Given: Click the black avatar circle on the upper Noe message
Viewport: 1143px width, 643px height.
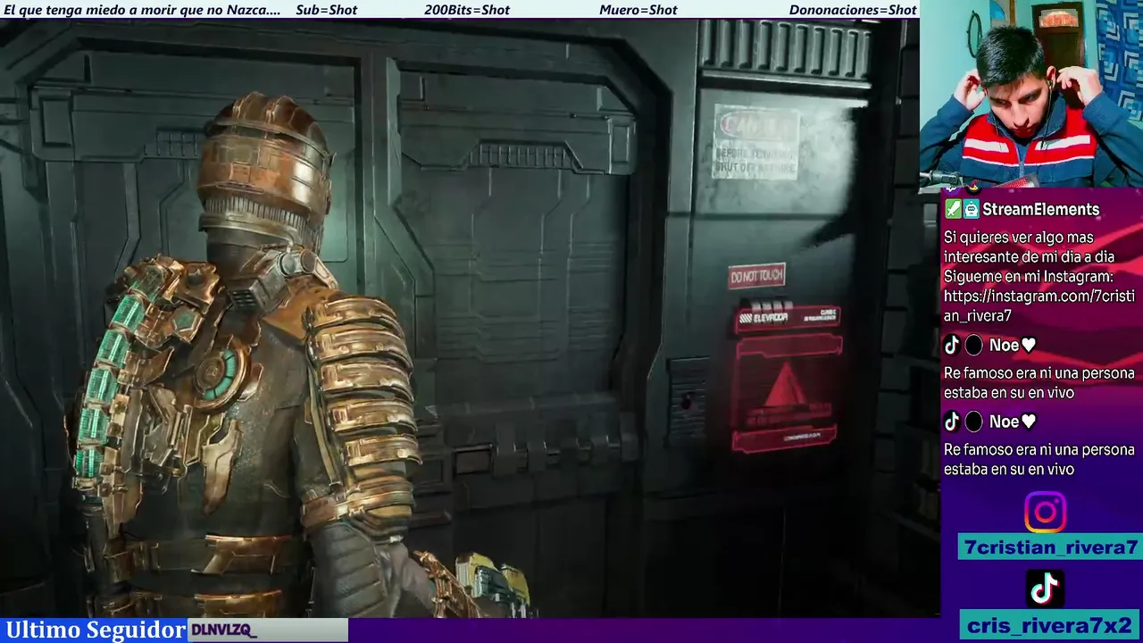Looking at the screenshot, I should [x=973, y=345].
